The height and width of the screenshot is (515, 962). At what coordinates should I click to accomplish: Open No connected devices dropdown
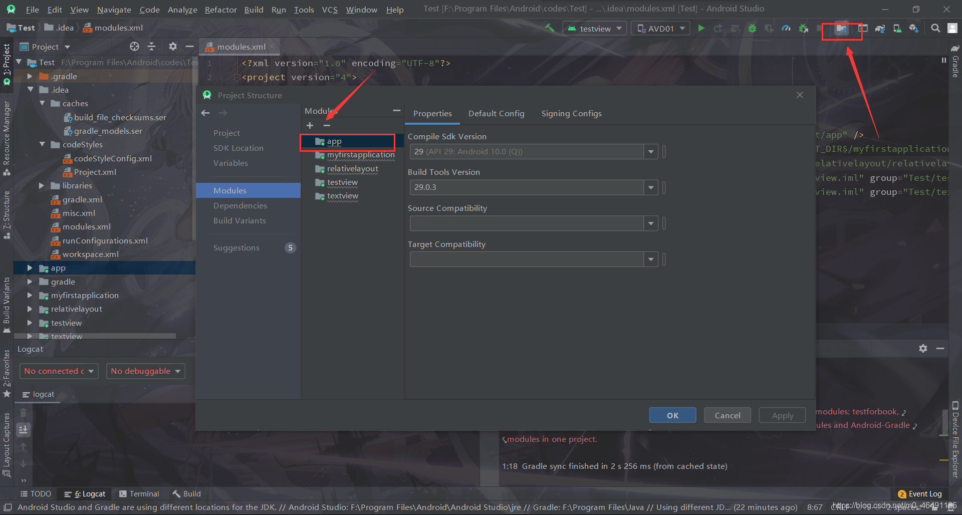59,371
